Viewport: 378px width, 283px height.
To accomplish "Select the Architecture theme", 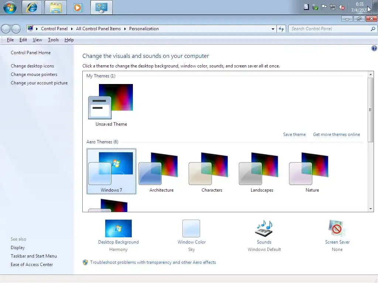I will click(x=162, y=171).
